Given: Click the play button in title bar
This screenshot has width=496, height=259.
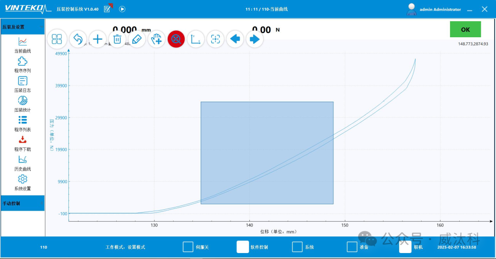Looking at the screenshot, I should pyautogui.click(x=122, y=9).
